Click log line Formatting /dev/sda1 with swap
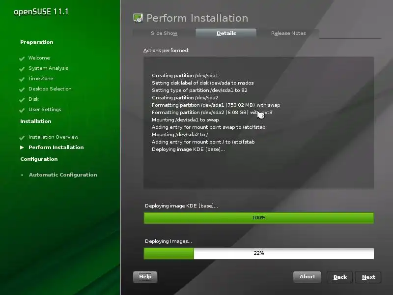Image resolution: width=393 pixels, height=295 pixels. point(216,105)
